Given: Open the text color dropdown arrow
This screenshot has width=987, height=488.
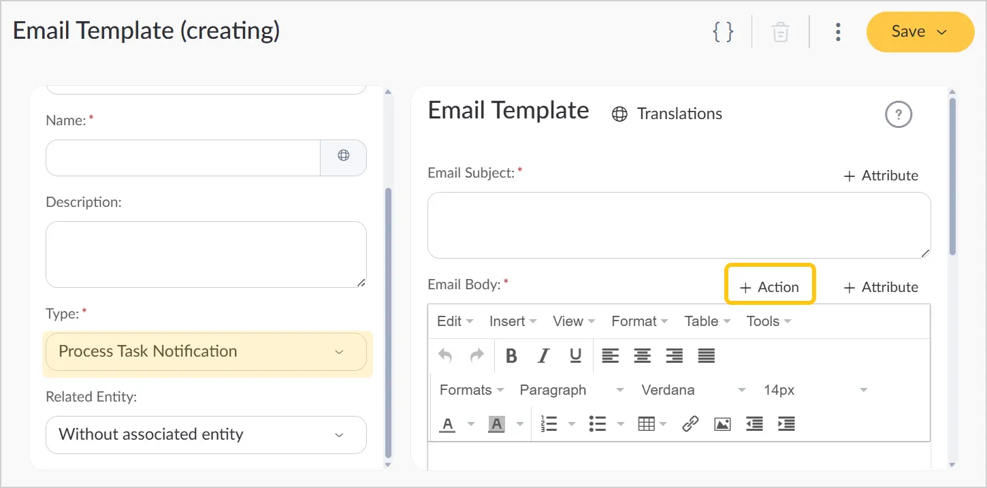Looking at the screenshot, I should tap(470, 424).
